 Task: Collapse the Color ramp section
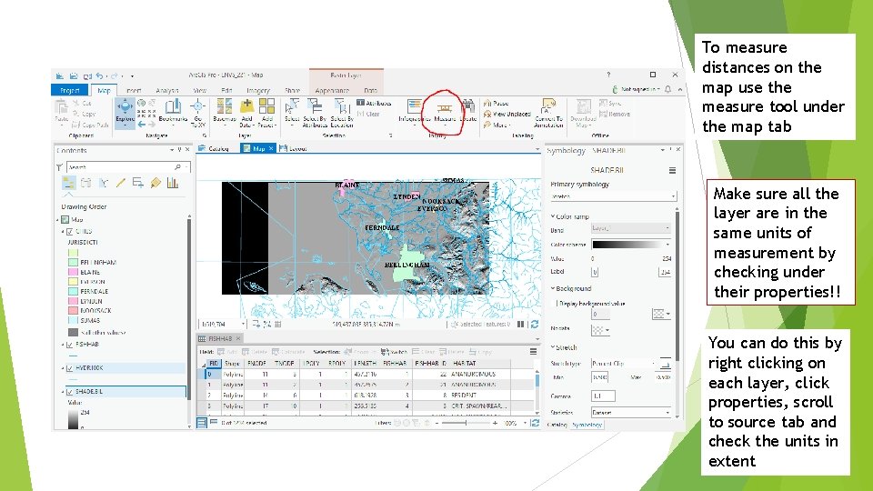click(x=553, y=216)
